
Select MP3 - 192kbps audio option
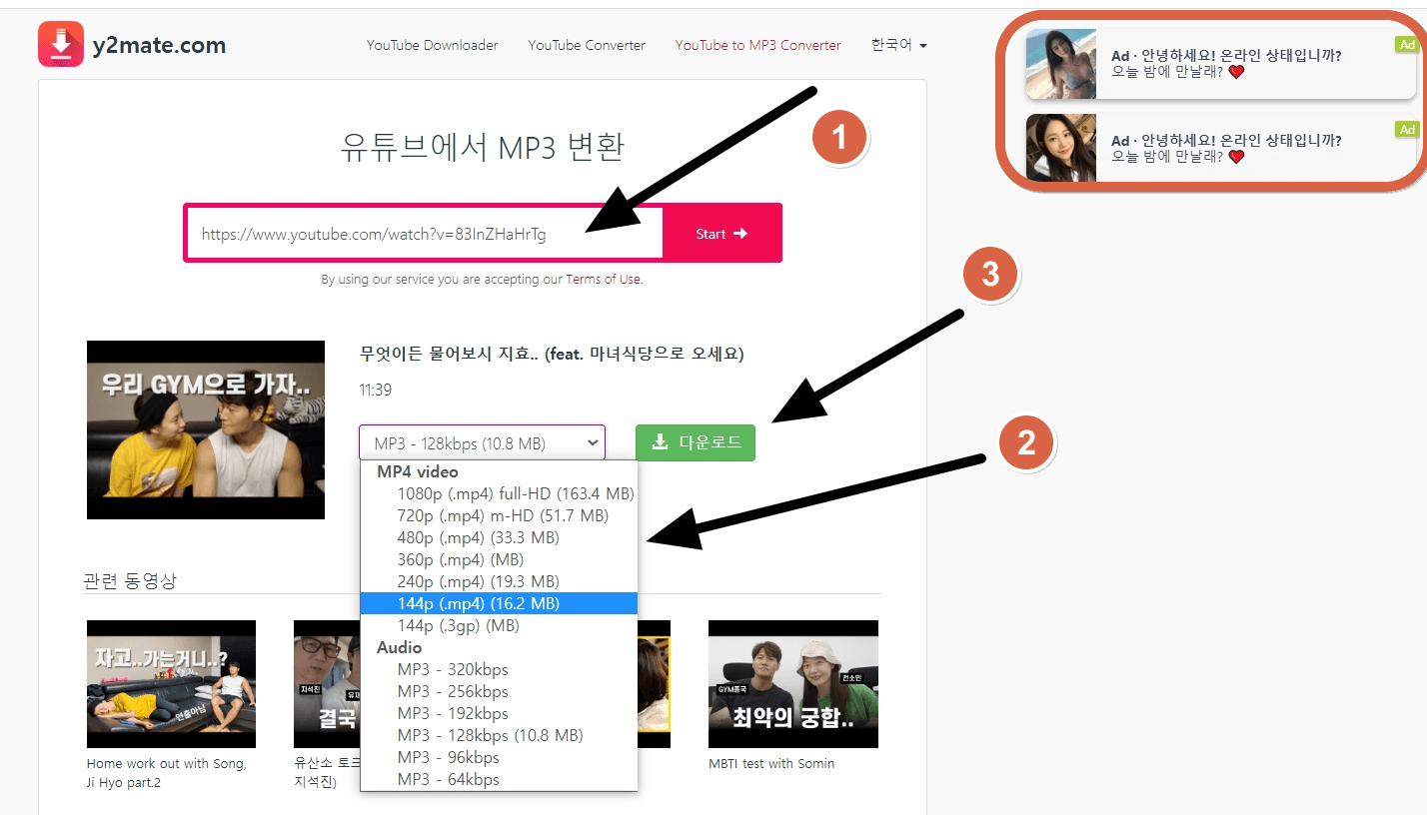click(x=499, y=713)
